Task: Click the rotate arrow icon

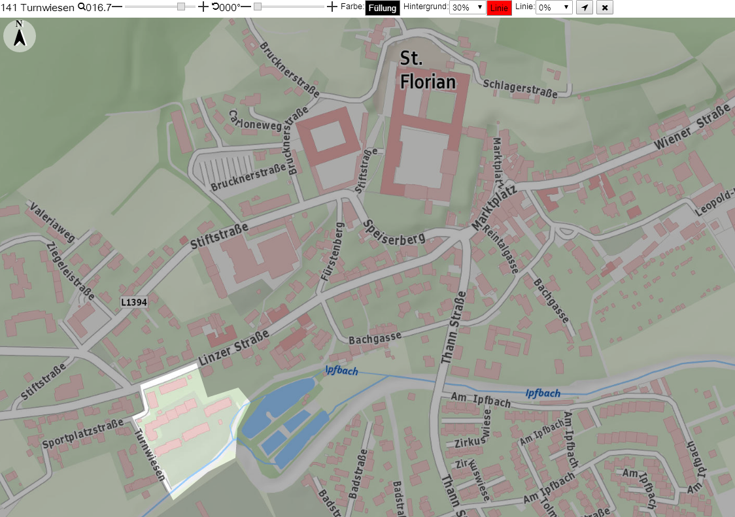Action: [x=216, y=7]
